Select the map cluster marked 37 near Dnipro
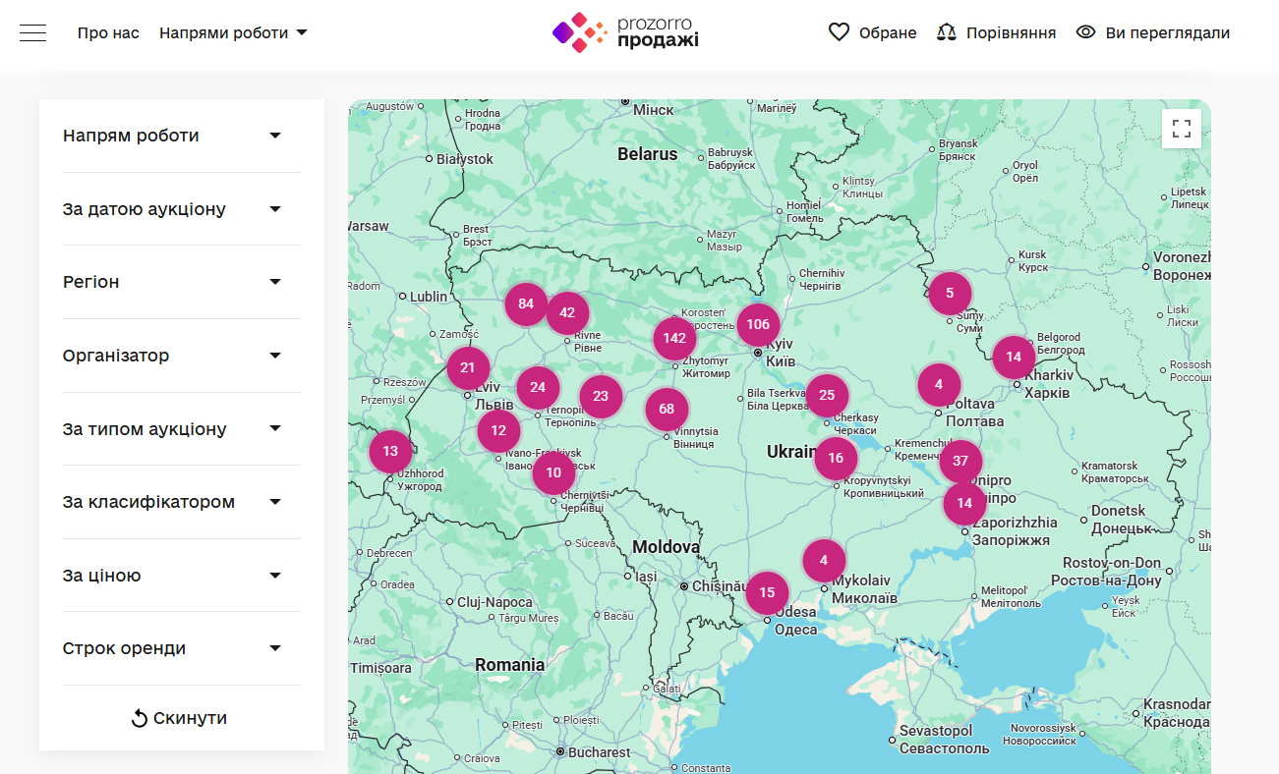This screenshot has width=1279, height=774. pyautogui.click(x=960, y=461)
